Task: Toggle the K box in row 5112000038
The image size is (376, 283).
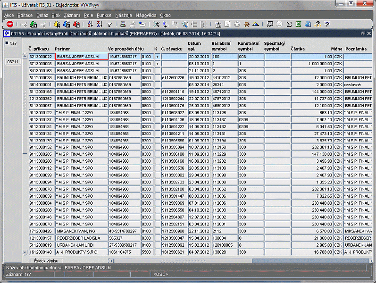Action: click(157, 77)
